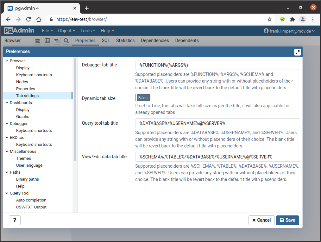The image size is (321, 242).
Task: Collapse the Browser tree node
Action: coord(7,61)
